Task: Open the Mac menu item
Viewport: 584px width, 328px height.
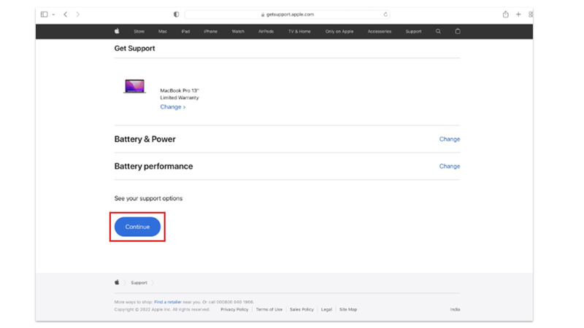Action: click(x=162, y=31)
